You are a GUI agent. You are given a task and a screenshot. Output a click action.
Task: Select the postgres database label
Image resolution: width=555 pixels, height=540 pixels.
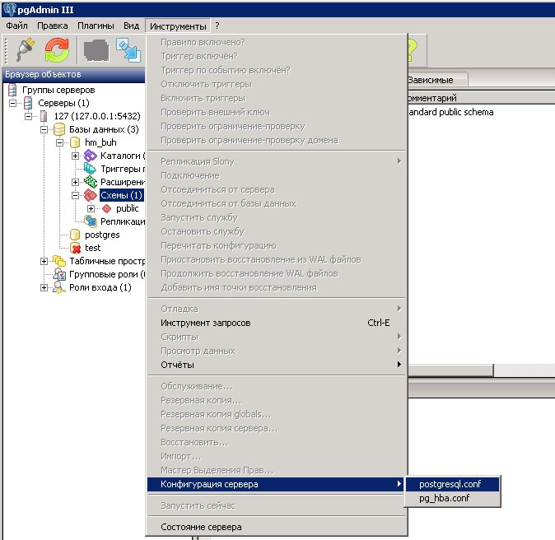point(102,235)
